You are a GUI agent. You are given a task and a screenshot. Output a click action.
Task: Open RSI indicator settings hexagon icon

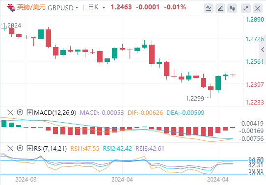[x=20, y=148]
